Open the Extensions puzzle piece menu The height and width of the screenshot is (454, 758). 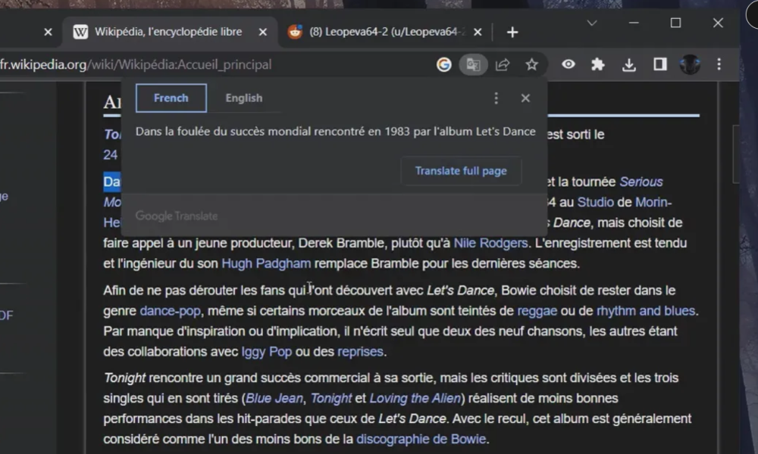coord(598,65)
